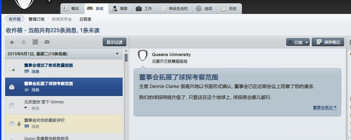Click the paperclip icon on 董事会对你的最新评价
The width and height of the screenshot is (351, 140).
click(x=19, y=124)
